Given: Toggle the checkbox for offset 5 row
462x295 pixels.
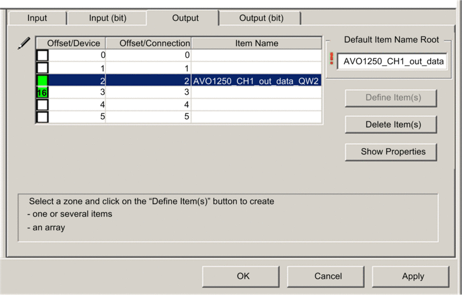Looking at the screenshot, I should point(42,117).
